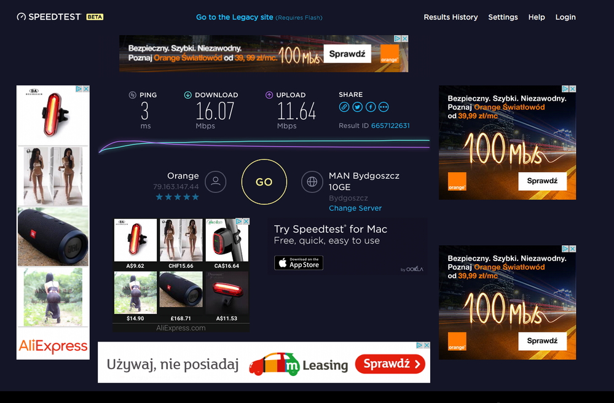Open Go to the Legacy site link
This screenshot has width=614, height=403.
click(235, 17)
